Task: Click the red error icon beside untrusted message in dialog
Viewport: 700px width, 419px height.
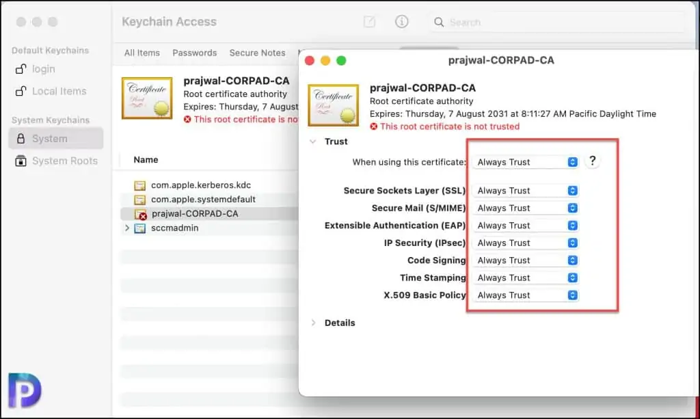Action: coord(374,126)
